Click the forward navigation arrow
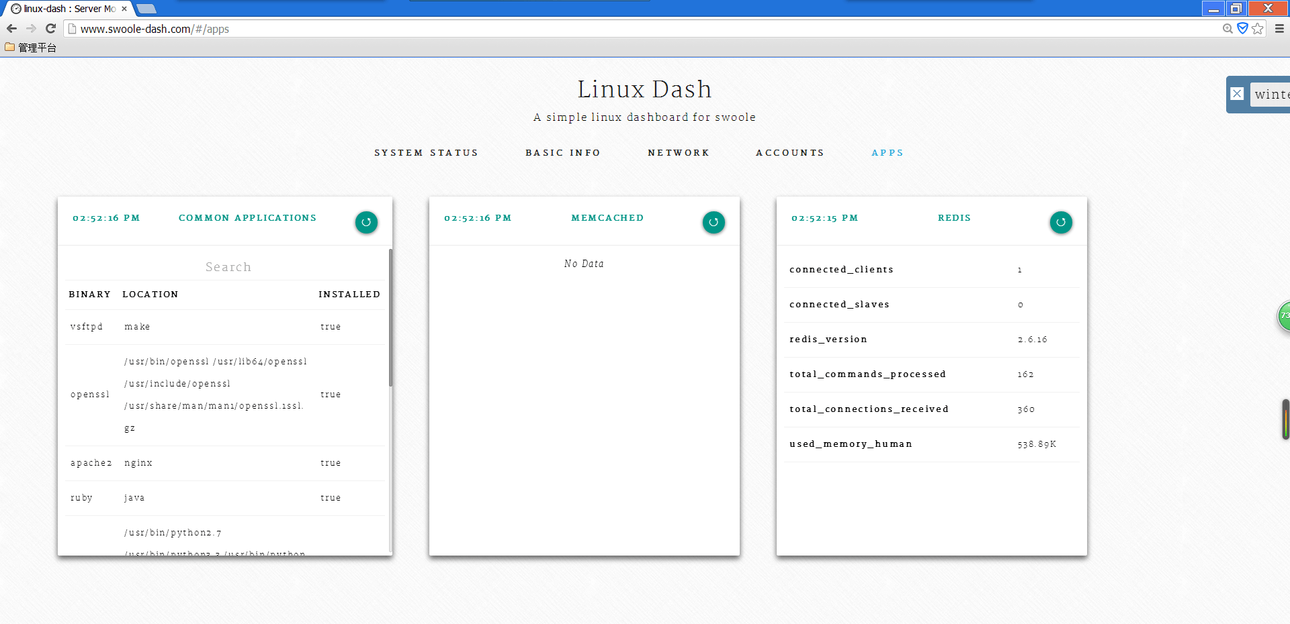The image size is (1290, 624). [x=31, y=28]
